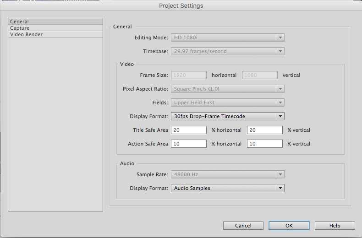Click the Frame Size vertical field

[260, 75]
